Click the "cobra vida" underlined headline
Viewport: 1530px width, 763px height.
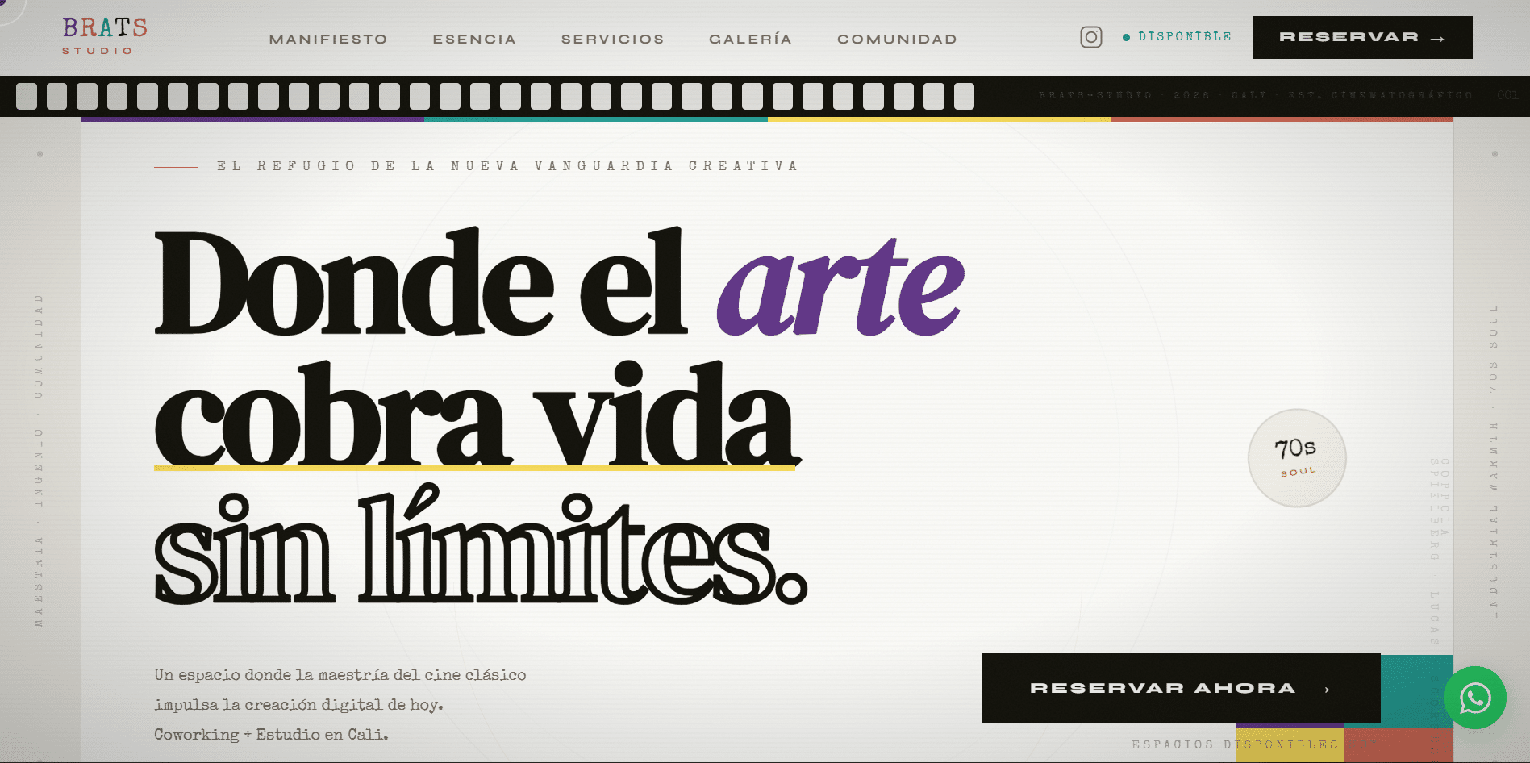[x=476, y=413]
